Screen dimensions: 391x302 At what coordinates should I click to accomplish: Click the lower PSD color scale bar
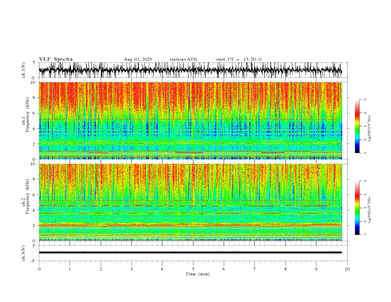[357, 208]
